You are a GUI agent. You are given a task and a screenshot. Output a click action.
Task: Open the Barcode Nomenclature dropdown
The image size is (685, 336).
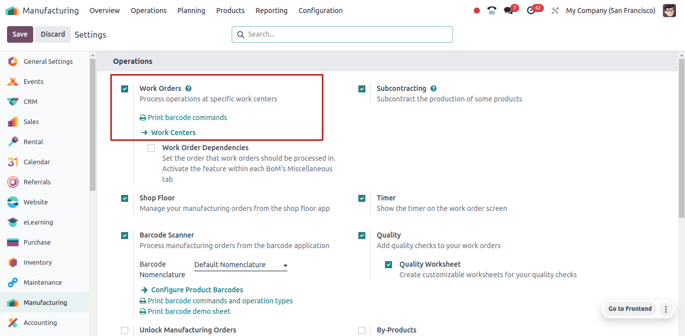pyautogui.click(x=241, y=265)
